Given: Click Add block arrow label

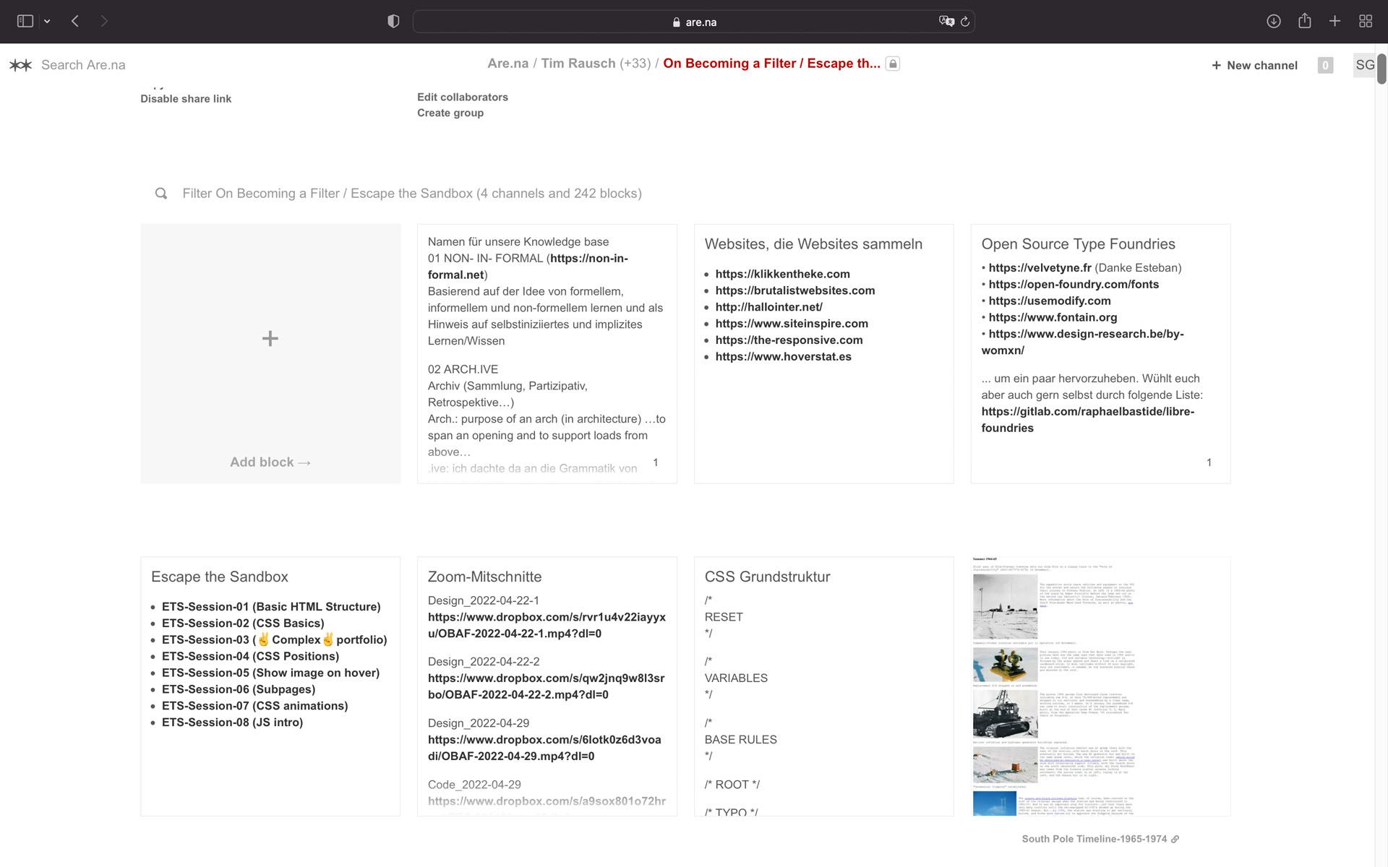Looking at the screenshot, I should [270, 462].
